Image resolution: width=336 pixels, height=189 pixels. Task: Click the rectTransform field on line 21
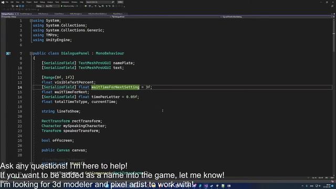[x=86, y=121]
